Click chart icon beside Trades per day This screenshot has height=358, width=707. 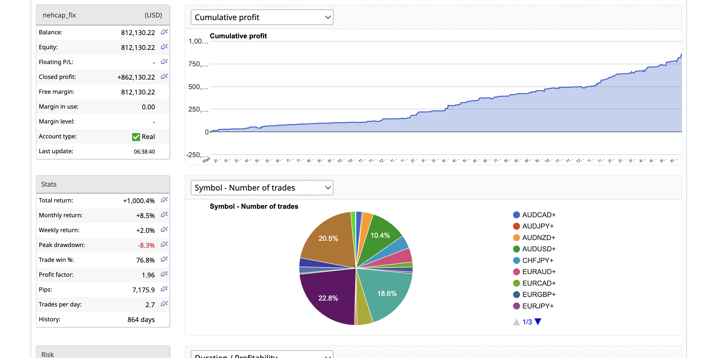[164, 304]
